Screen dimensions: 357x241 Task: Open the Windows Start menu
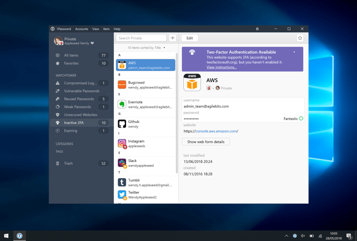pyautogui.click(x=7, y=236)
